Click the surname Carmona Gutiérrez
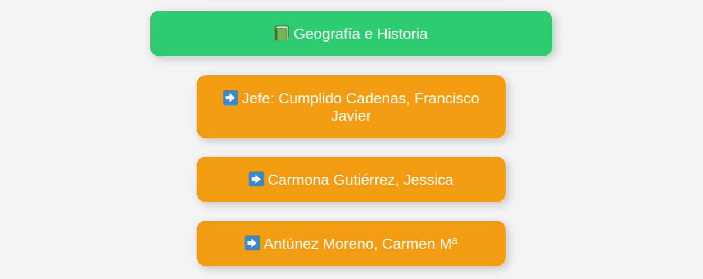 (x=333, y=180)
